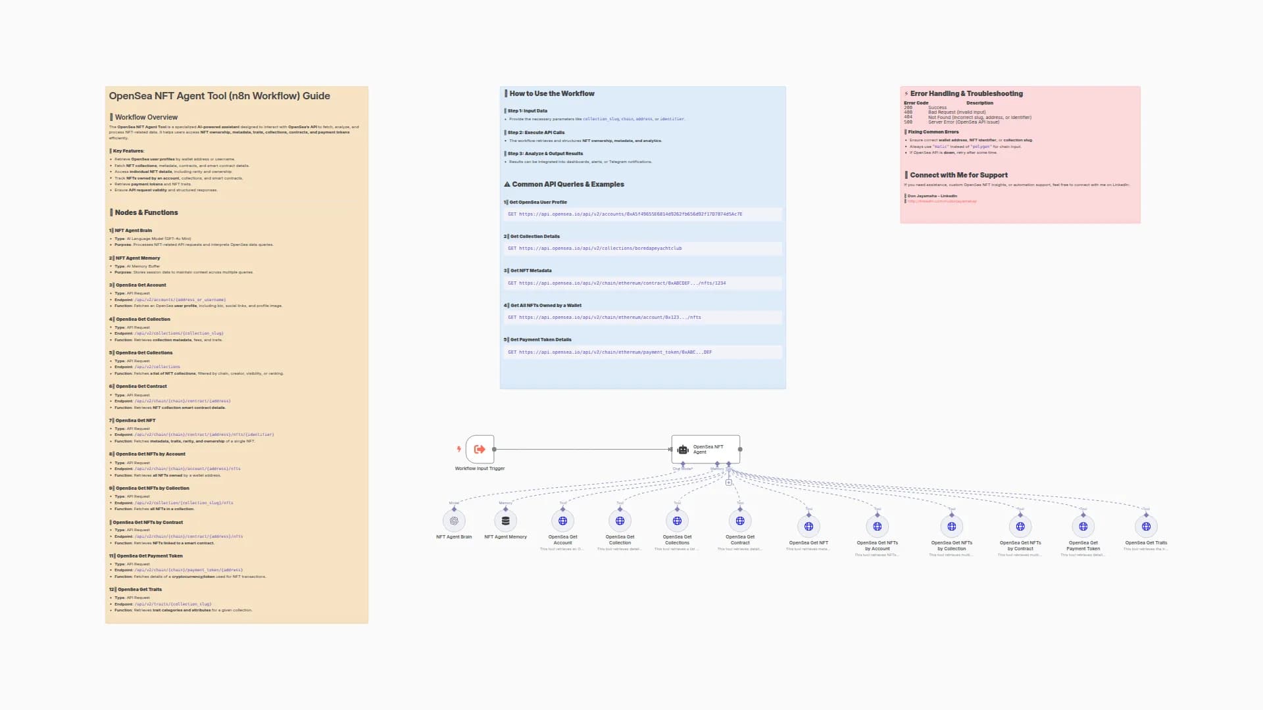Click the '1 Get OpenSea User Profile' example heading

pyautogui.click(x=535, y=202)
